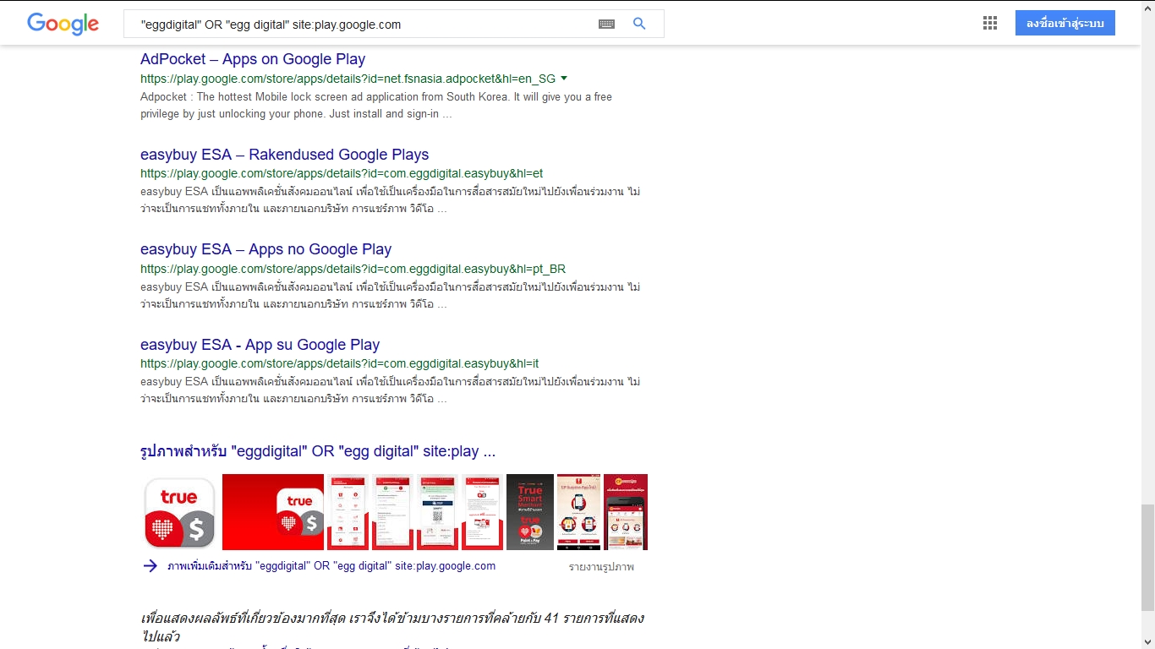Screen dimensions: 1155x649
Task: Click the report images link
Action: 601,567
